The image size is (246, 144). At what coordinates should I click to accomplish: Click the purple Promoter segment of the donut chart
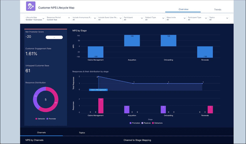point(35,96)
